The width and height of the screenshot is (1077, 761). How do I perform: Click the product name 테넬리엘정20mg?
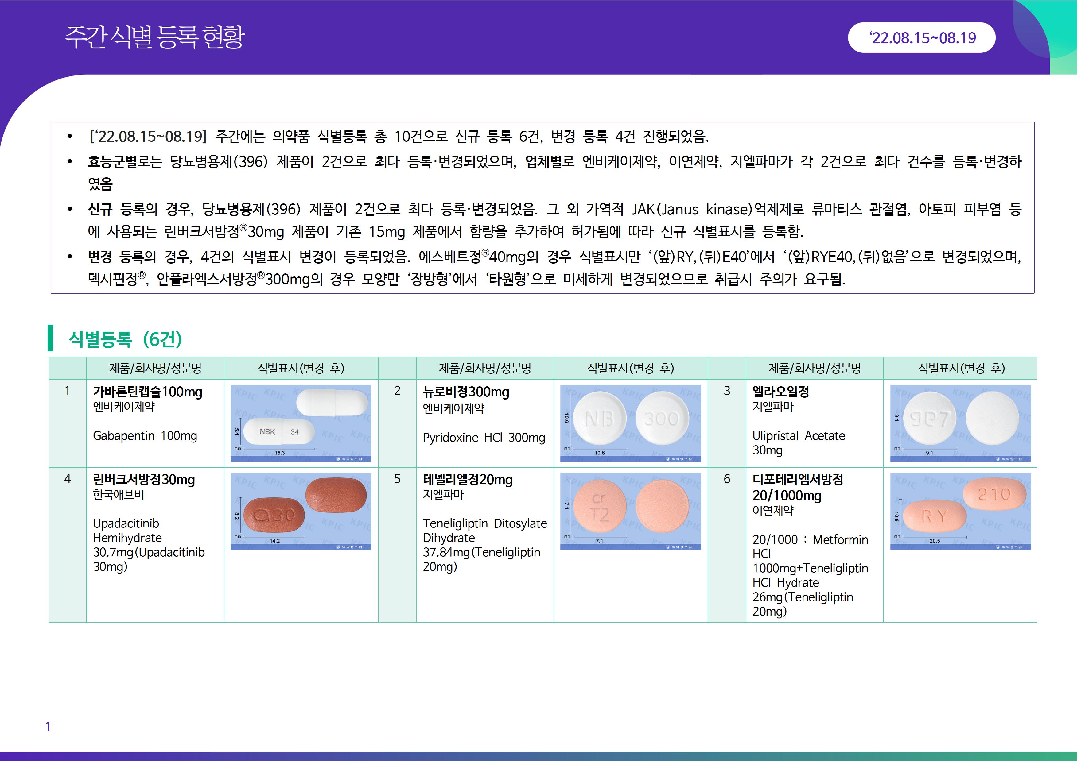[468, 480]
